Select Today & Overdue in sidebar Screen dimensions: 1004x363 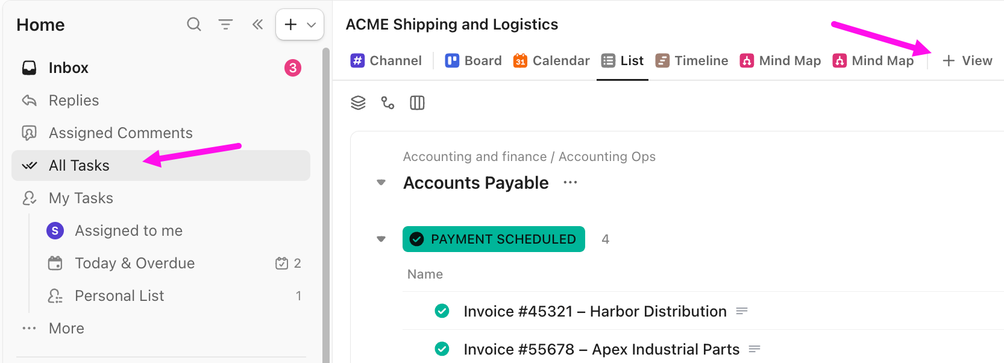pyautogui.click(x=134, y=264)
